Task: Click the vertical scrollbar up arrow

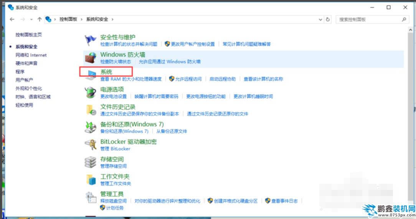Action: click(410, 29)
